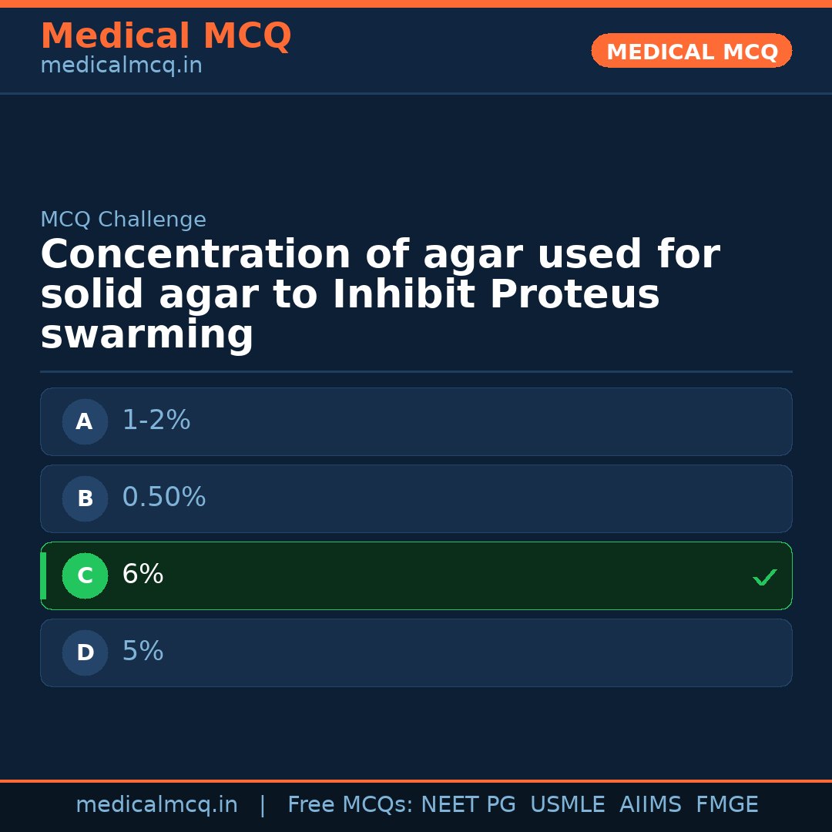Select the "1-2%" answer text
The image size is (832, 832).
pyautogui.click(x=156, y=421)
